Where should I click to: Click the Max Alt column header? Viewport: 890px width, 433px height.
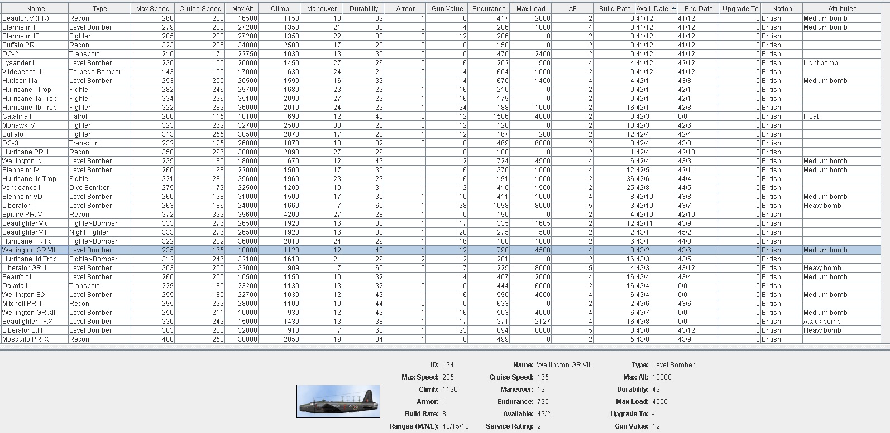242,8
